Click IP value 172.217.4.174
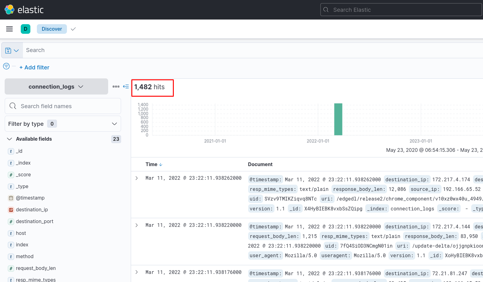This screenshot has height=282, width=483. pyautogui.click(x=451, y=179)
